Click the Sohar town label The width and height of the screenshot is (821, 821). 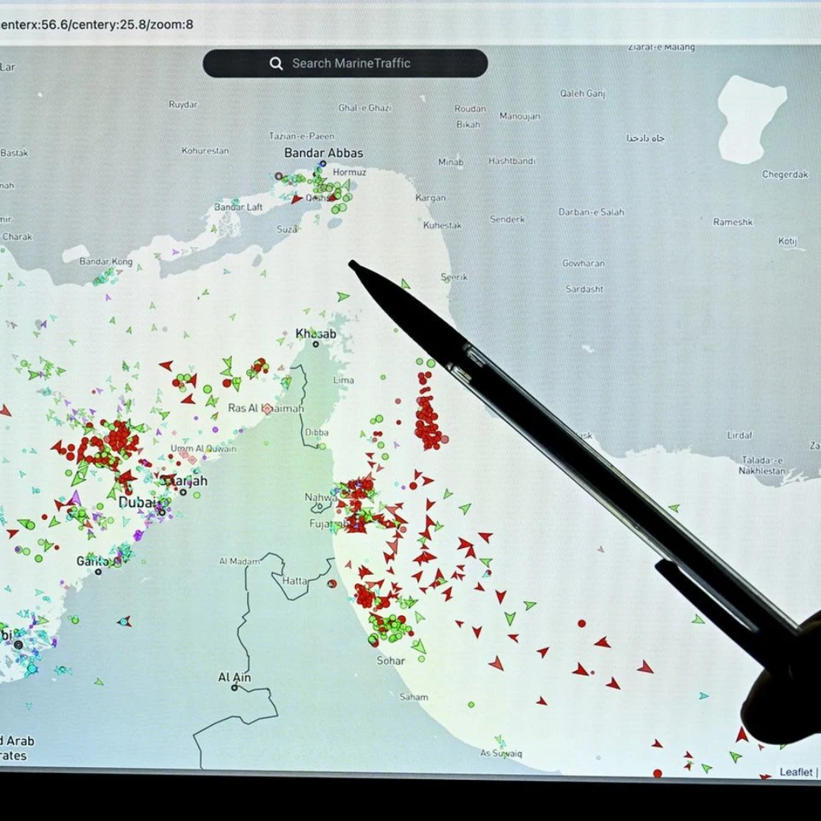(x=391, y=661)
